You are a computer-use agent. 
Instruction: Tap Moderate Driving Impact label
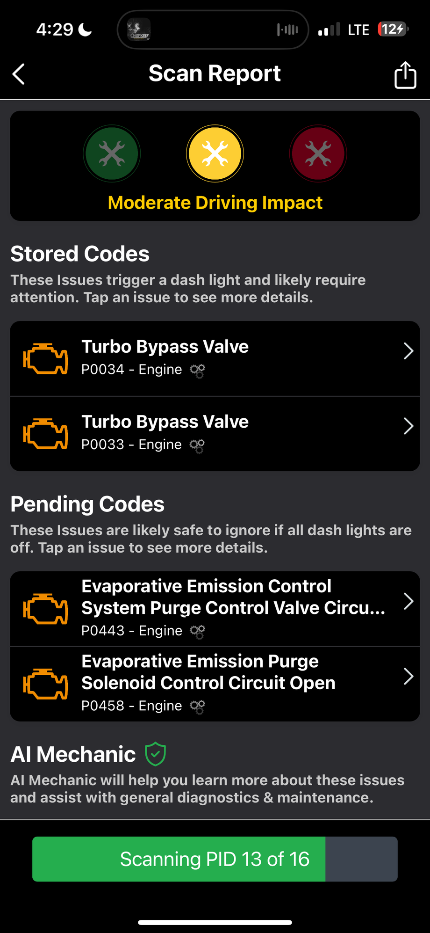pos(215,203)
